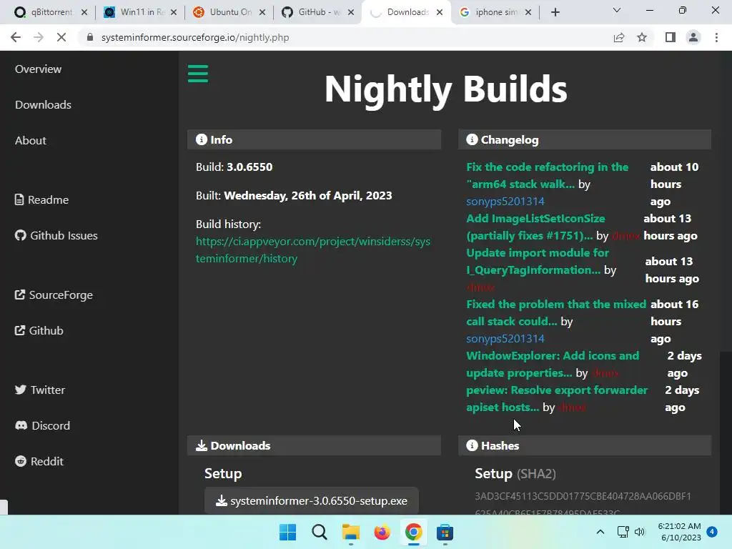Switch to the Win11 in React tab

(x=139, y=12)
